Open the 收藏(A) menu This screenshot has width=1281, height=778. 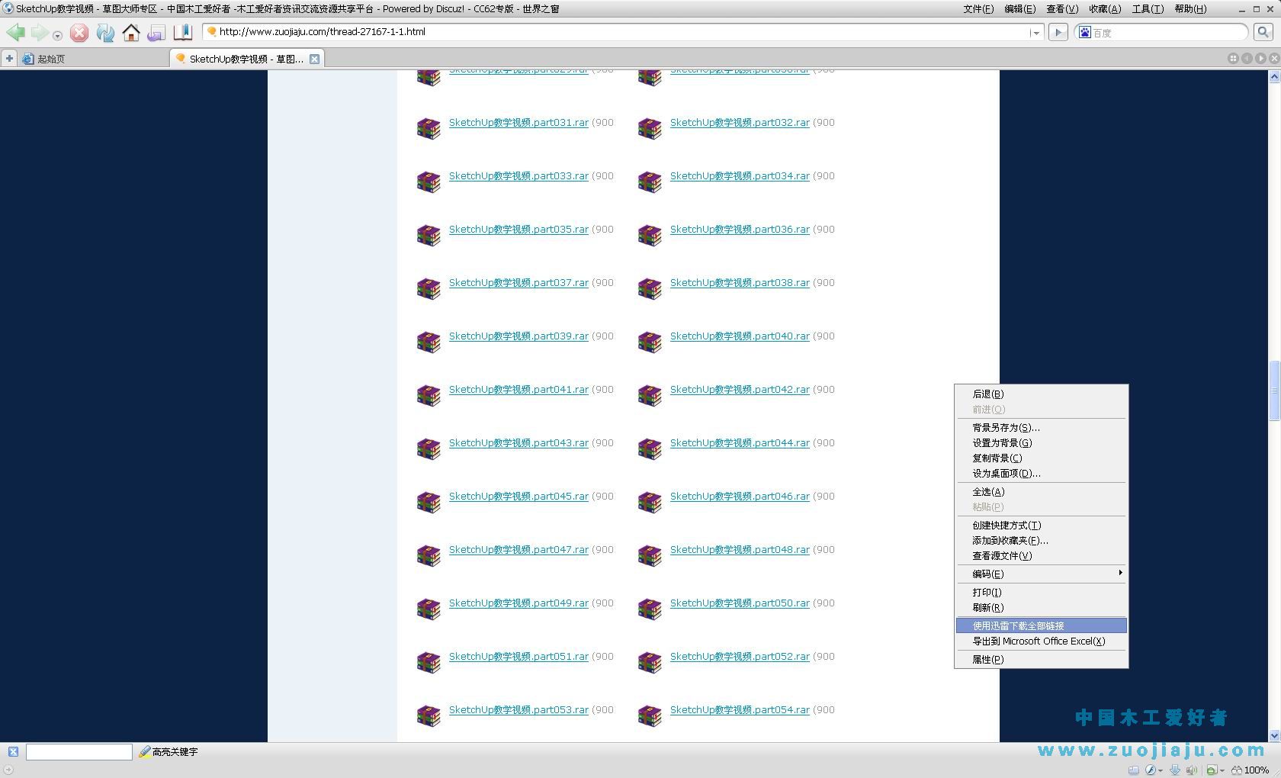1104,9
